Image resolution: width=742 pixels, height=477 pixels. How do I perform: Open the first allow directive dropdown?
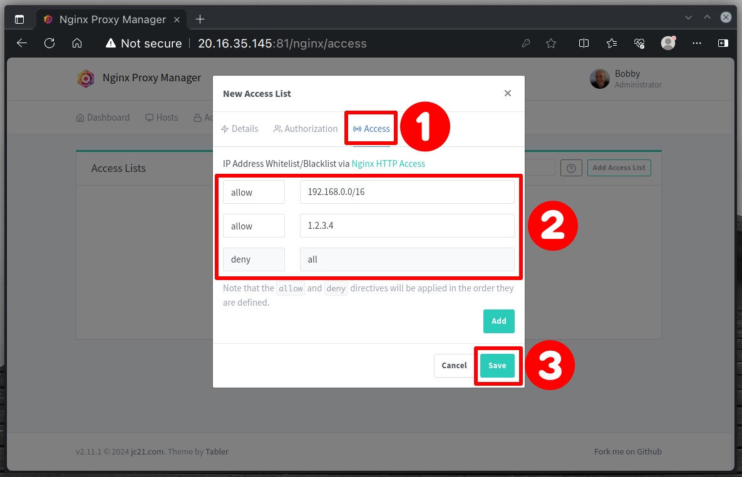[254, 192]
